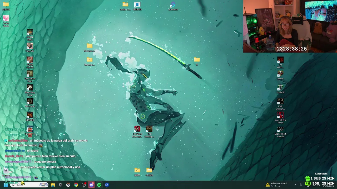Screen dimensions: 337x189
Task: Select the Red Dead Redemption shortcut
Action: point(137,132)
